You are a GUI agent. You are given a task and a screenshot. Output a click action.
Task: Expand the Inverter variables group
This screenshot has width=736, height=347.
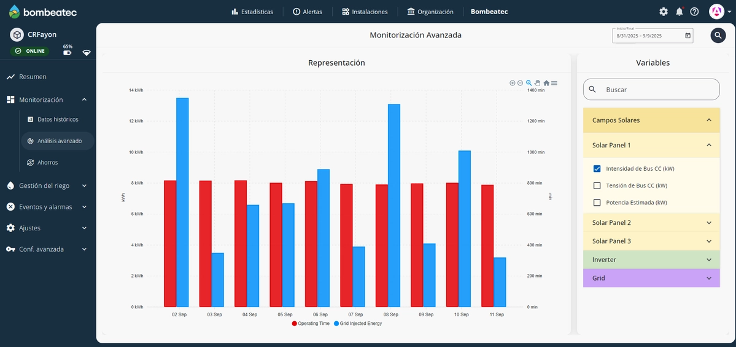tap(651, 260)
